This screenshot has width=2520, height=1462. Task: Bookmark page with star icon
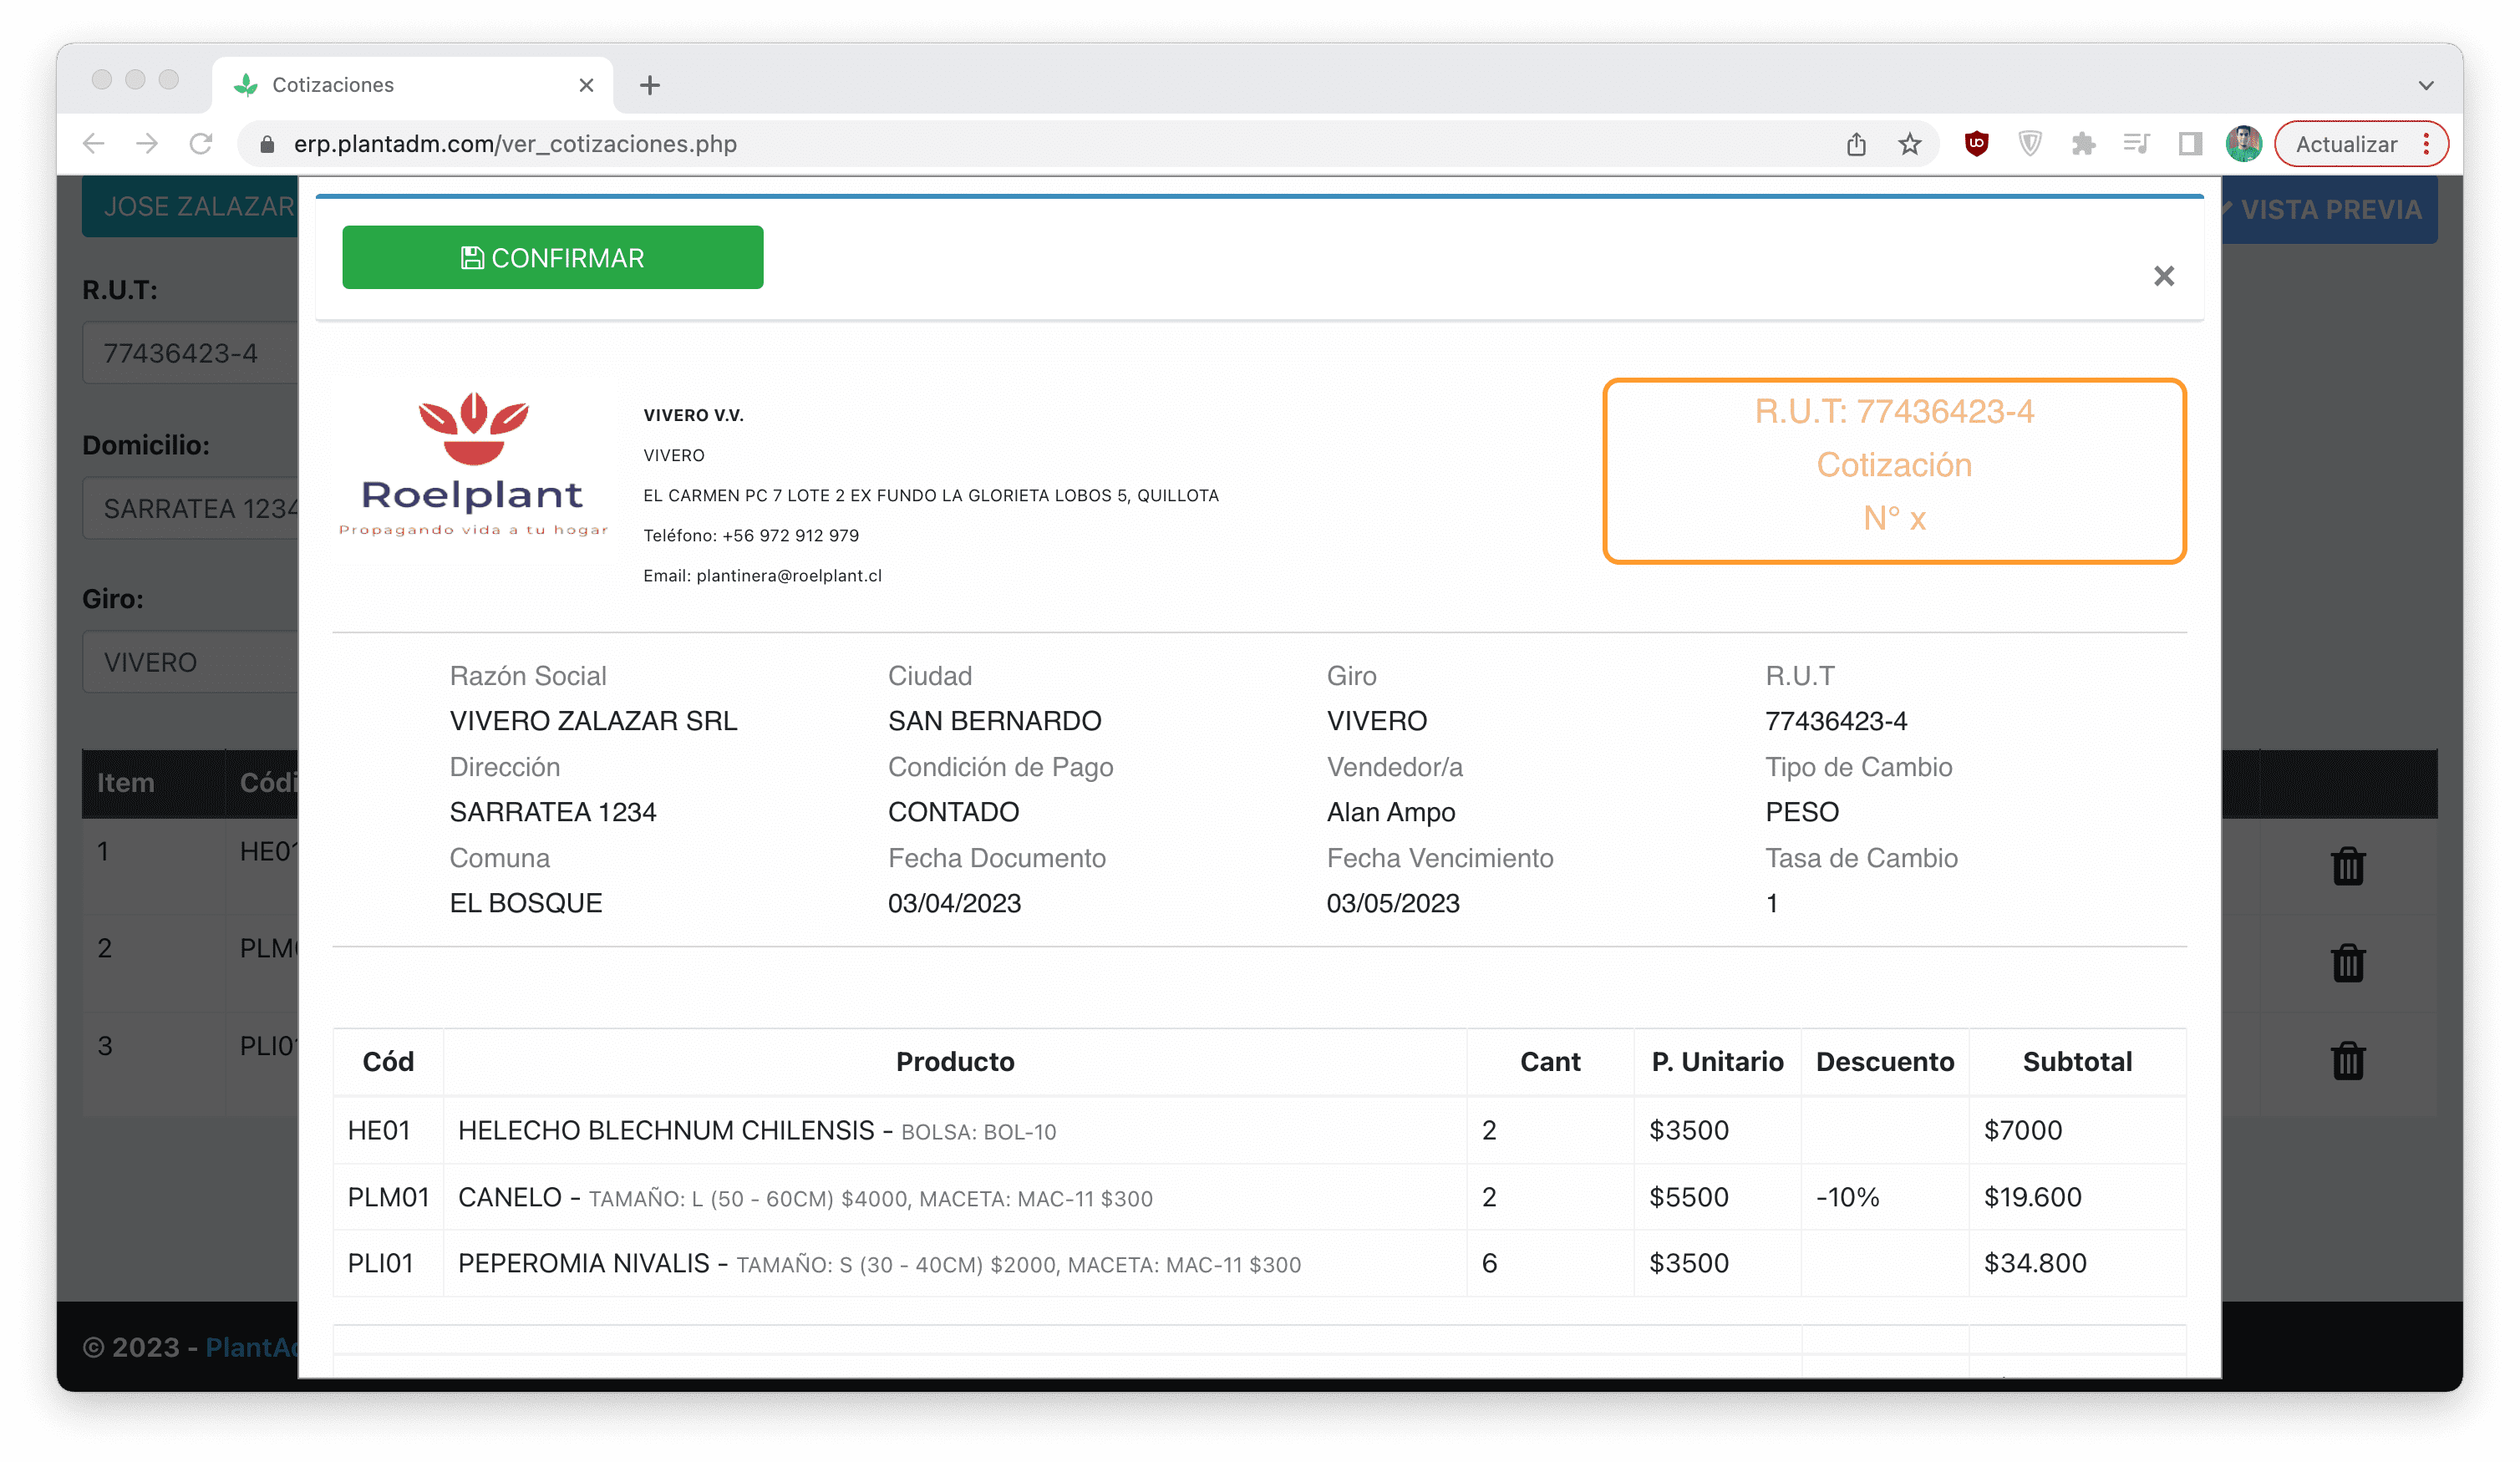[x=1909, y=144]
